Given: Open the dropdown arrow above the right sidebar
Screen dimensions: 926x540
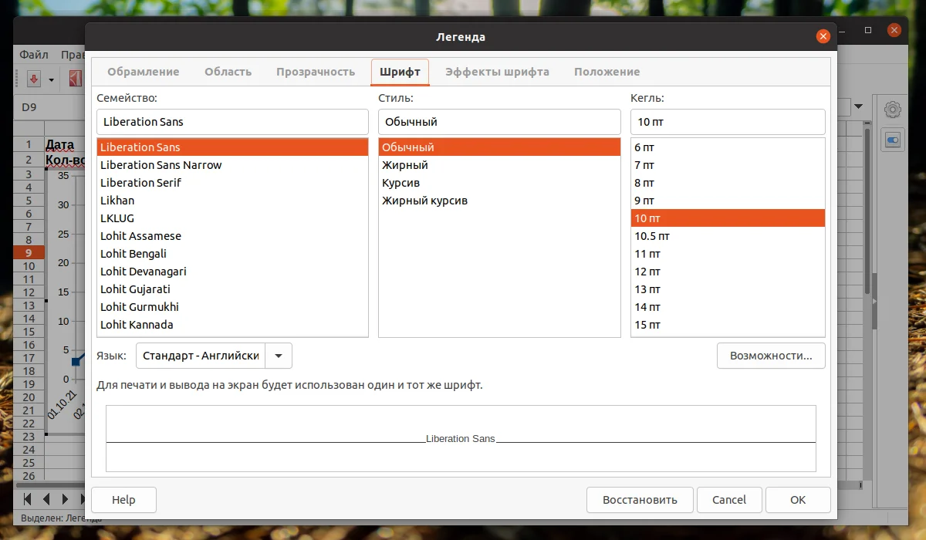Looking at the screenshot, I should pos(859,106).
